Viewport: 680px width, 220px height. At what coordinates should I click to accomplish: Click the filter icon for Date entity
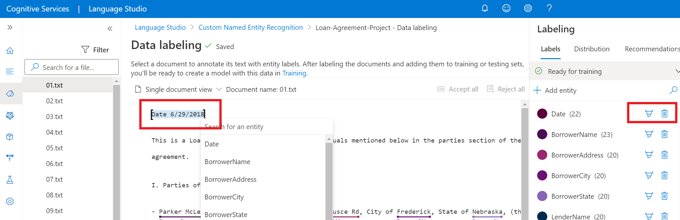pyautogui.click(x=649, y=114)
